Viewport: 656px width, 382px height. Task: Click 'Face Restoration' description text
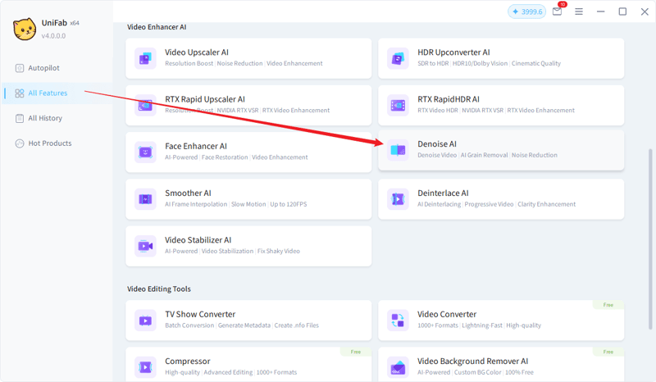point(225,157)
